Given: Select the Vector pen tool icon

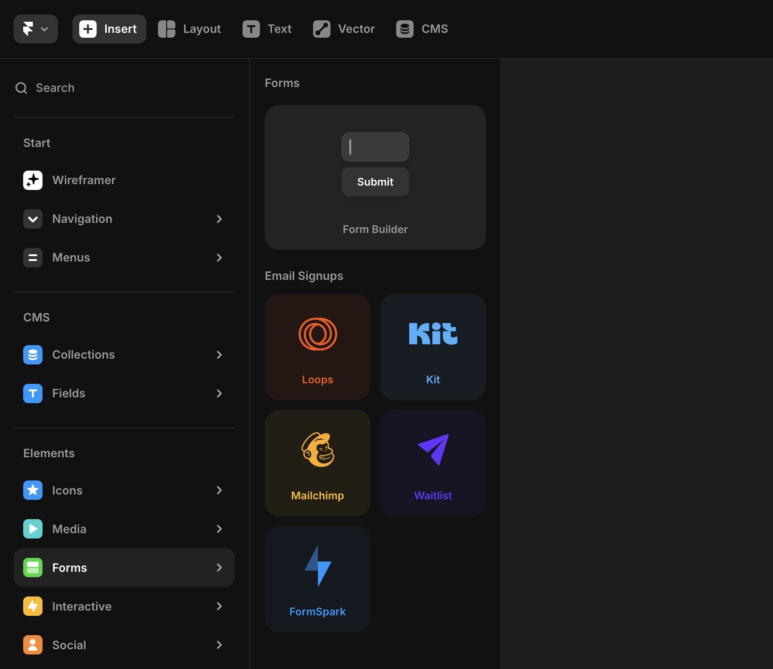Looking at the screenshot, I should [x=322, y=29].
